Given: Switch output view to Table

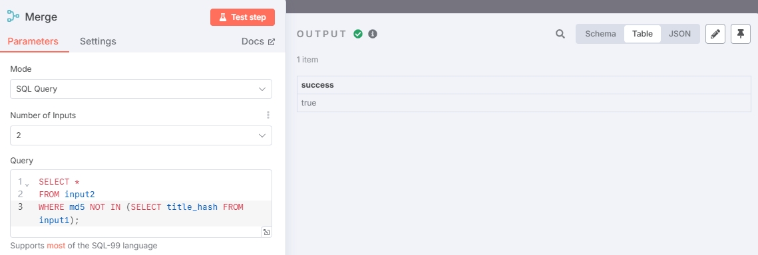Looking at the screenshot, I should click(x=642, y=34).
